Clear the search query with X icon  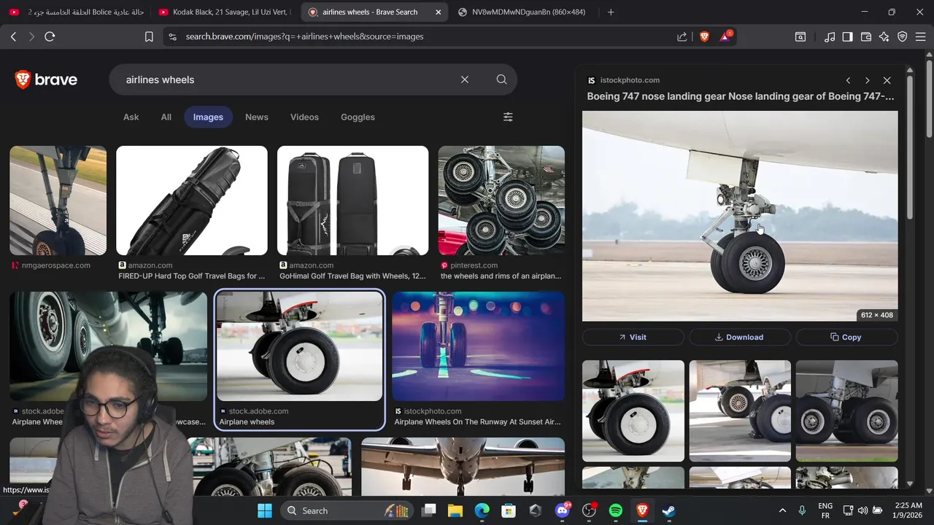[465, 79]
